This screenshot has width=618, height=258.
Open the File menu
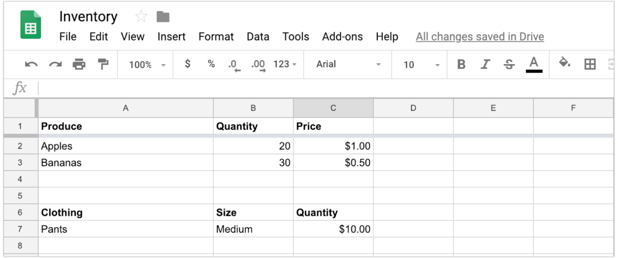click(x=68, y=37)
